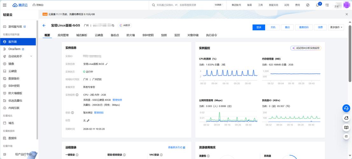Edit the instance name with the pencil icon
Screen dimensions: 352x159
[107, 64]
